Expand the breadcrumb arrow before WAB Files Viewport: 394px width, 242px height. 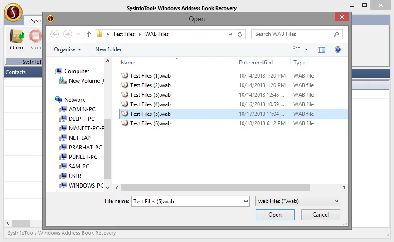click(140, 34)
